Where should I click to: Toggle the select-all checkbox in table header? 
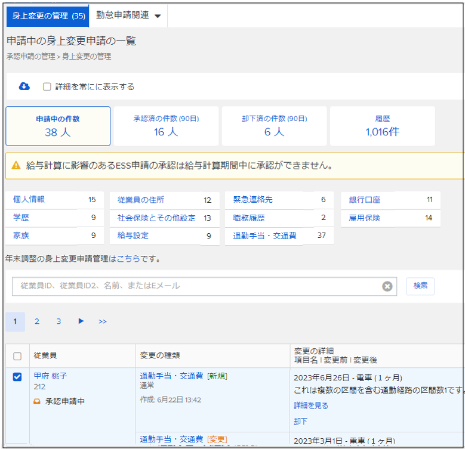point(17,356)
